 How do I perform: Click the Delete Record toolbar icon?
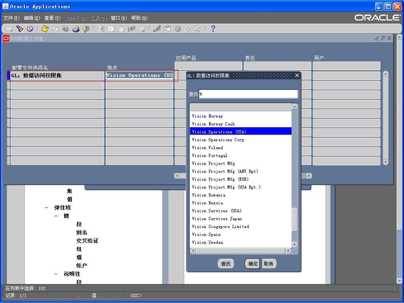click(142, 29)
